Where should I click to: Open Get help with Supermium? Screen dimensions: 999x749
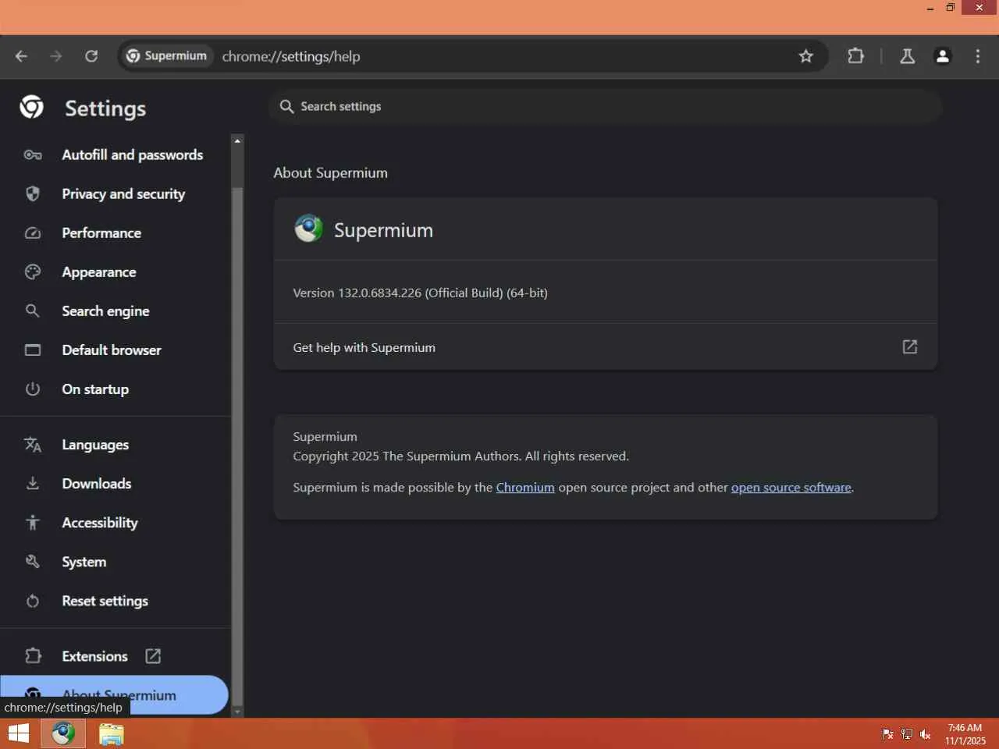pyautogui.click(x=606, y=347)
